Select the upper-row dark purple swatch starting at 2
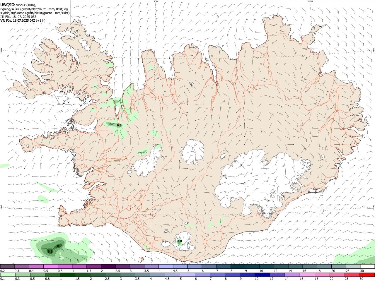 click(108, 266)
